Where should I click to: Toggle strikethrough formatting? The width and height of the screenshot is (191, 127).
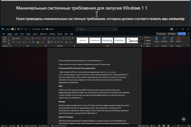(24, 42)
